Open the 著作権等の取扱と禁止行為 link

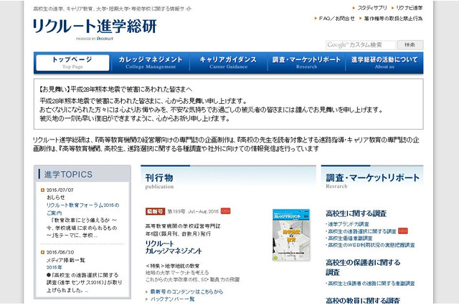pos(393,19)
